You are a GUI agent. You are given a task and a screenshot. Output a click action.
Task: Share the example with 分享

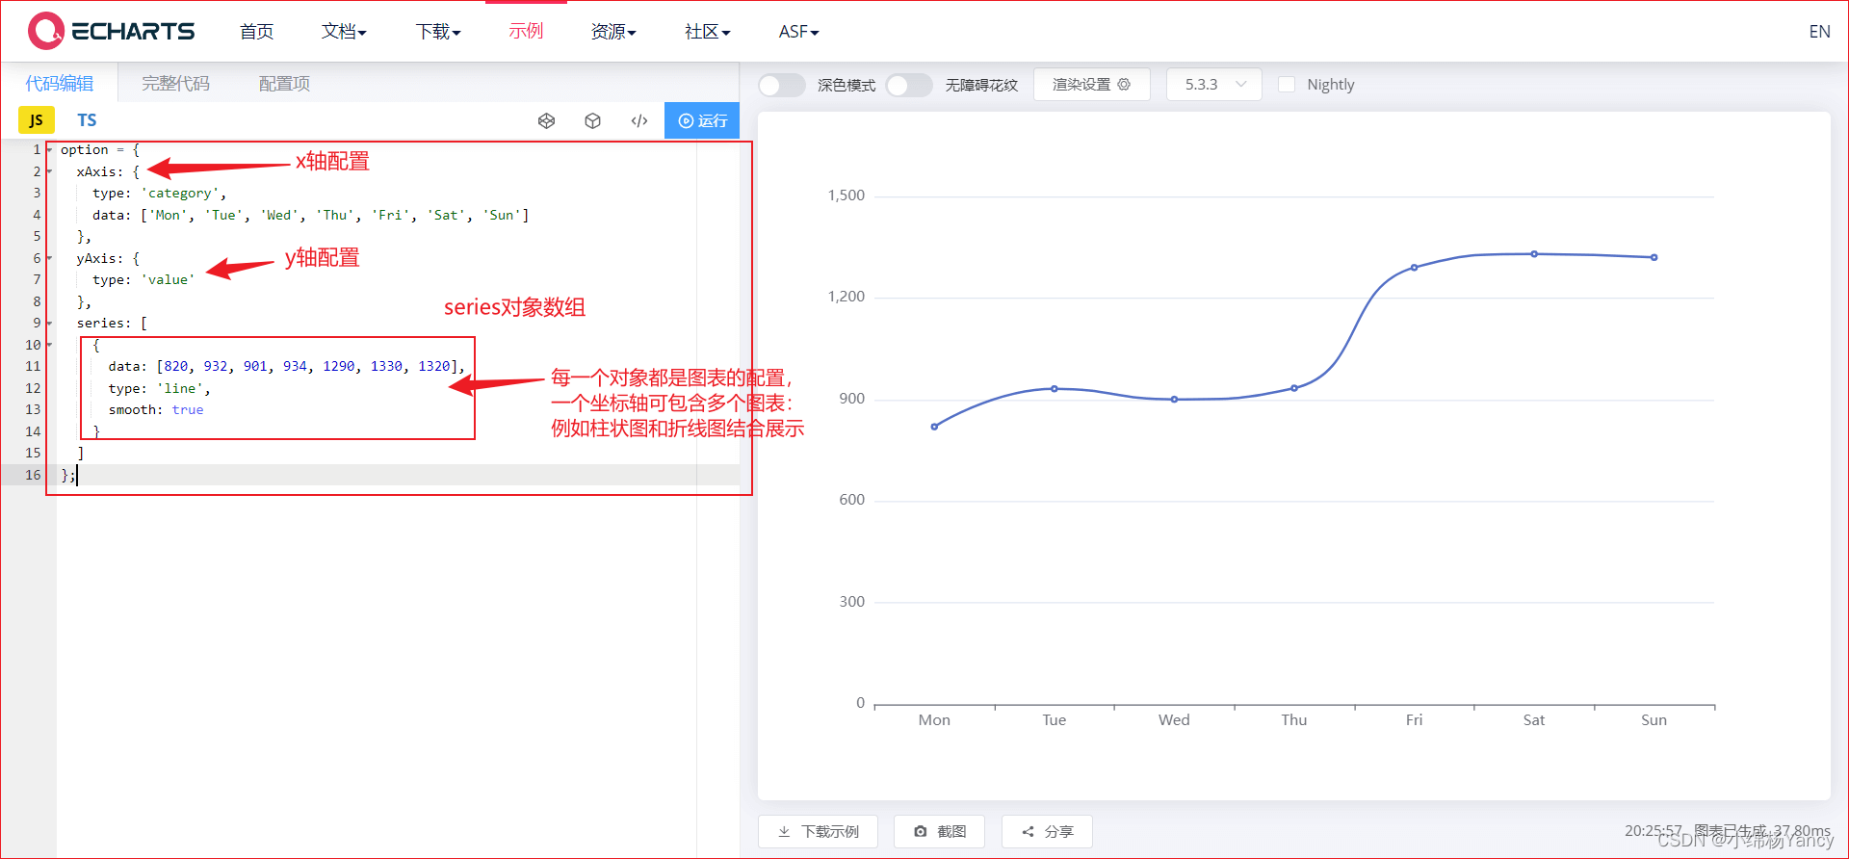1047,831
